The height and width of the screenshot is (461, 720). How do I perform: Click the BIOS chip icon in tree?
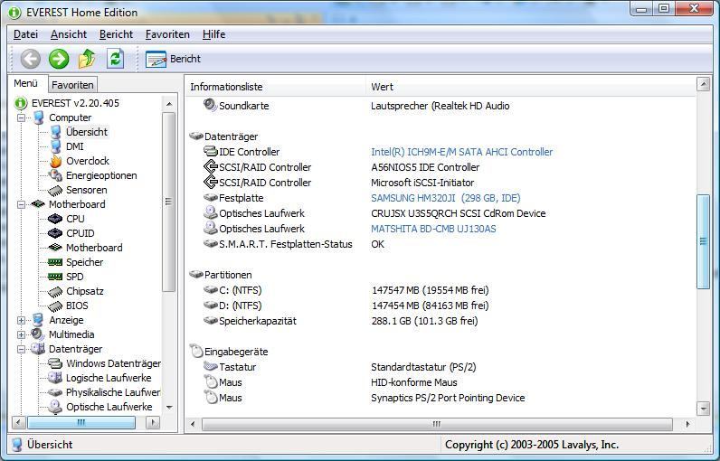[x=55, y=306]
